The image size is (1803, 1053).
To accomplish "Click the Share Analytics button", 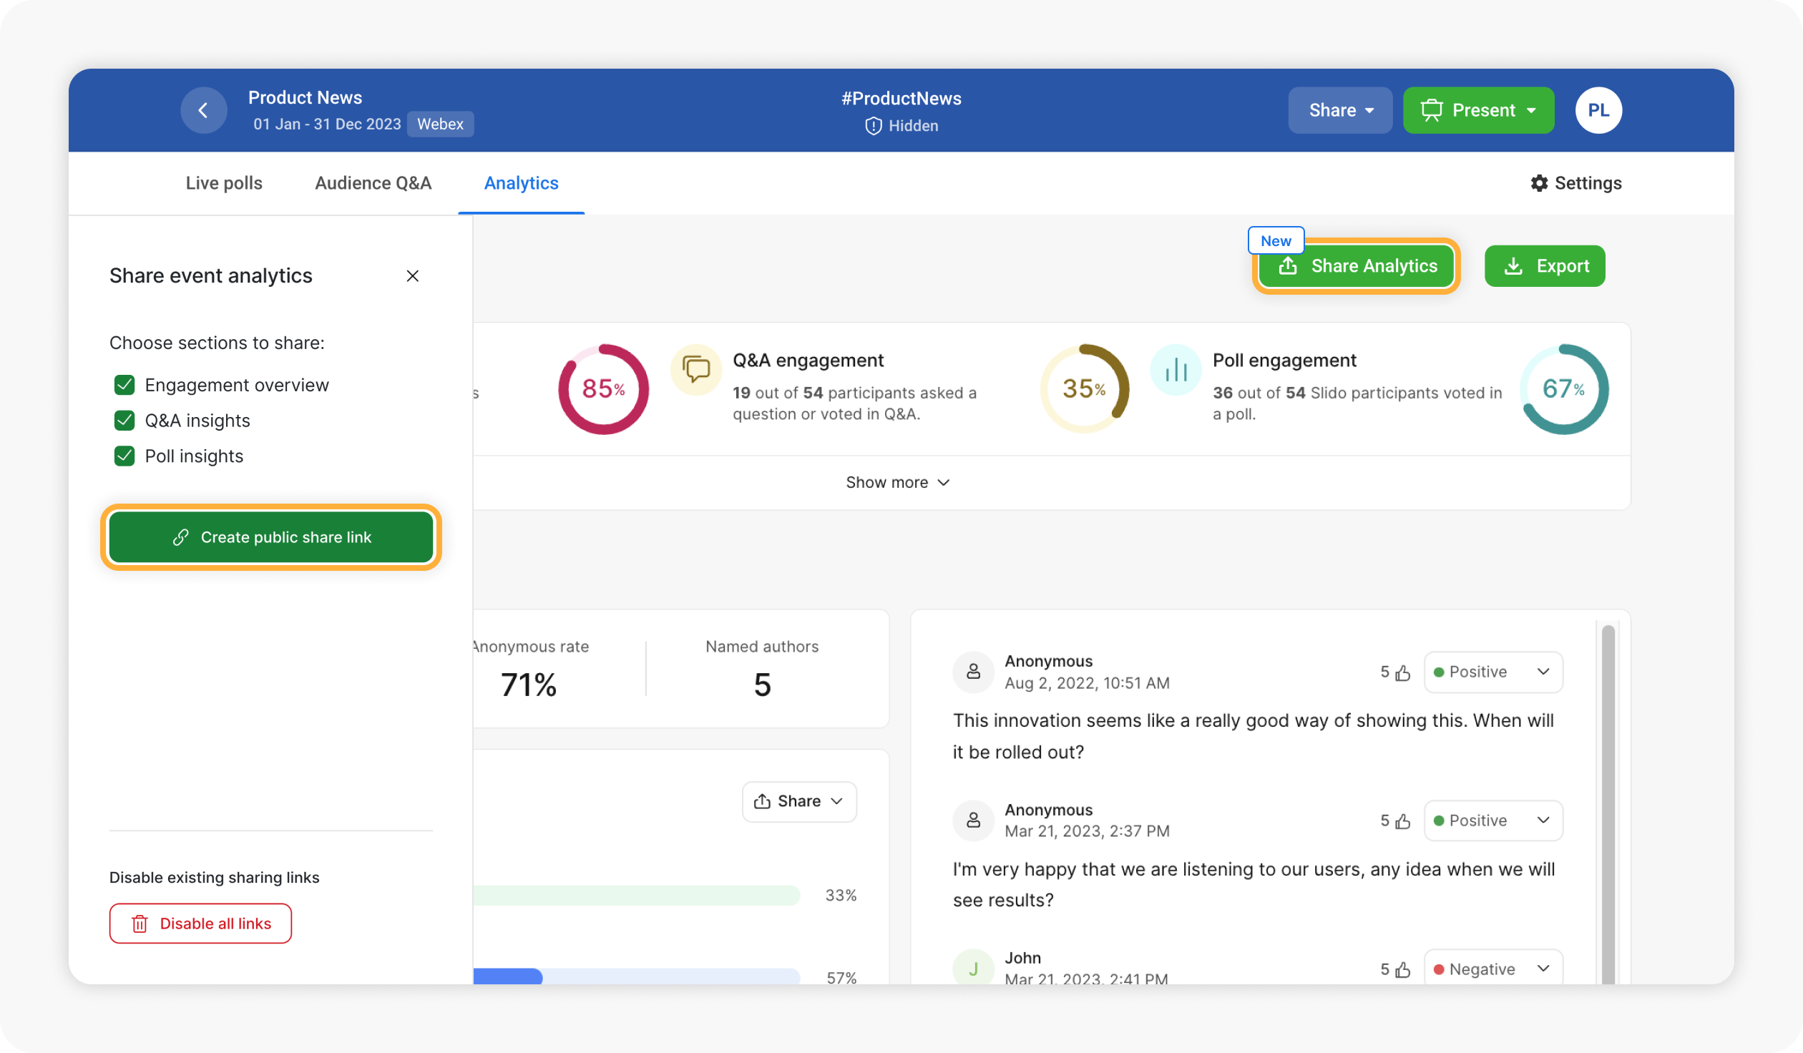I will pyautogui.click(x=1356, y=266).
